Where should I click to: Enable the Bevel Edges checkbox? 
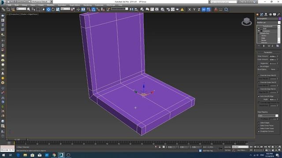[x=259, y=66]
